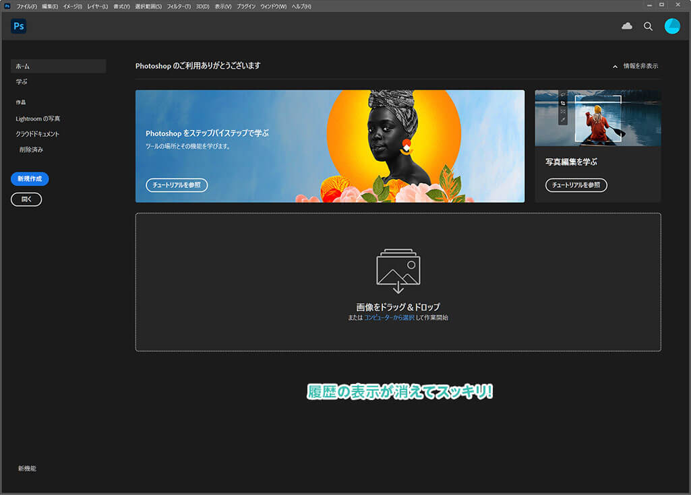The width and height of the screenshot is (691, 495).
Task: Open the ファイル(F) menu
Action: (x=26, y=7)
